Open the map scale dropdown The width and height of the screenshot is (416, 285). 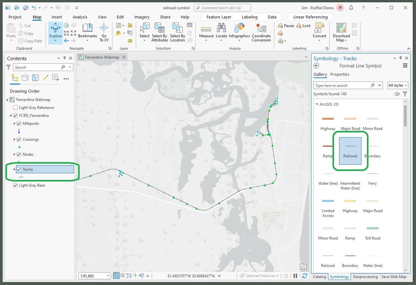pos(108,276)
